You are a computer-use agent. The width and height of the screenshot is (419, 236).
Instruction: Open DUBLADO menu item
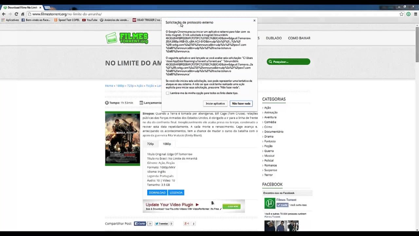pyautogui.click(x=274, y=38)
